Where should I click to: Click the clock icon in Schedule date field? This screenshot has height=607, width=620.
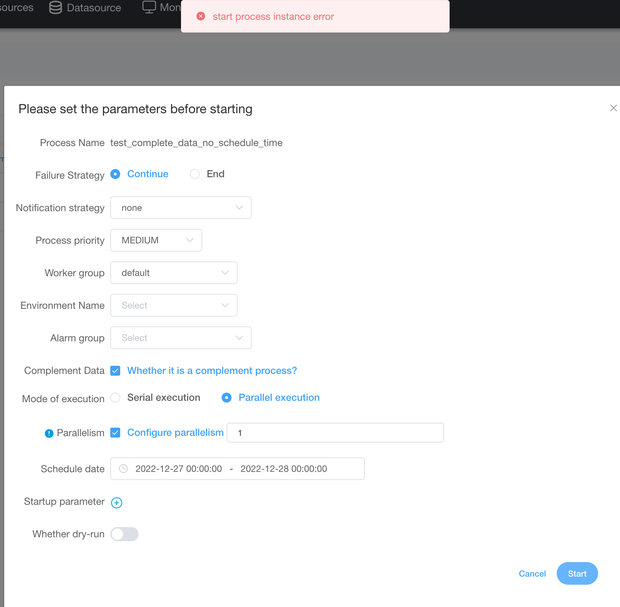(x=123, y=469)
